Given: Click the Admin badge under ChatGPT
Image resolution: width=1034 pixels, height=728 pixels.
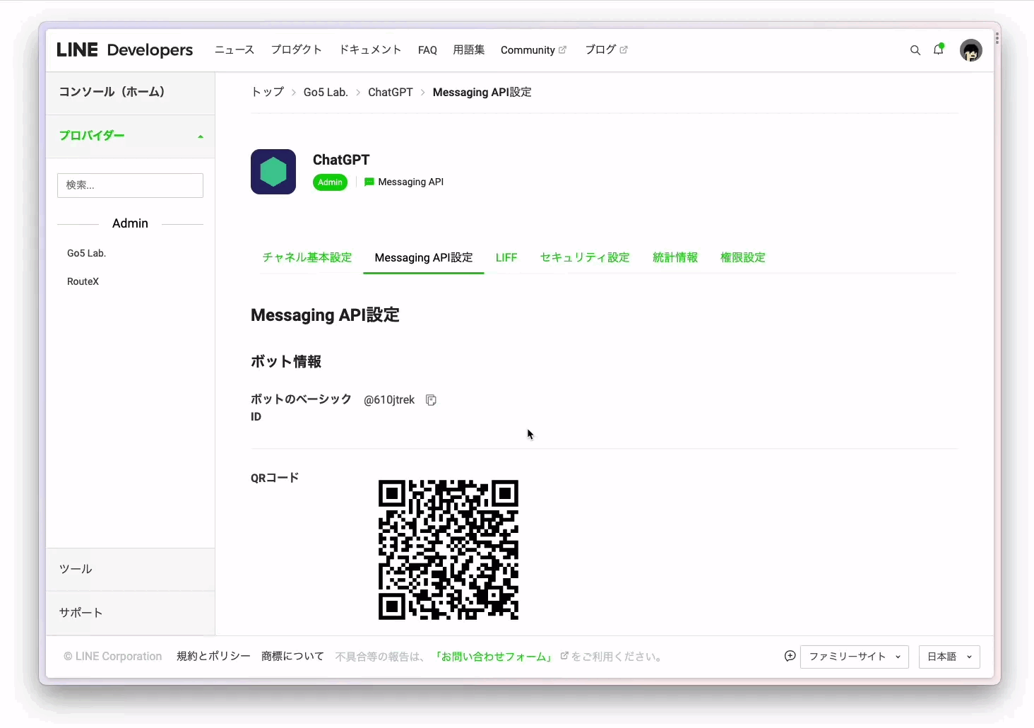Looking at the screenshot, I should [x=330, y=182].
